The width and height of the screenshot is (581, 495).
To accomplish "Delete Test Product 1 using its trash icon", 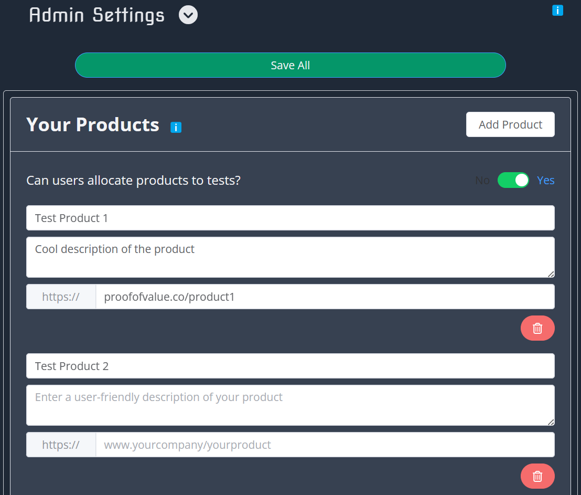I will [537, 328].
